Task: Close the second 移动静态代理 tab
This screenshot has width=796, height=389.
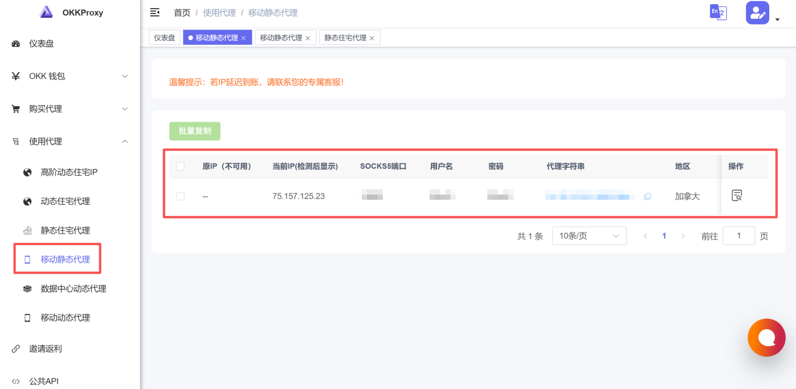Action: (308, 38)
